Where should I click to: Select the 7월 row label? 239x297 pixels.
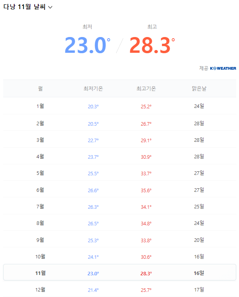[x=40, y=206]
